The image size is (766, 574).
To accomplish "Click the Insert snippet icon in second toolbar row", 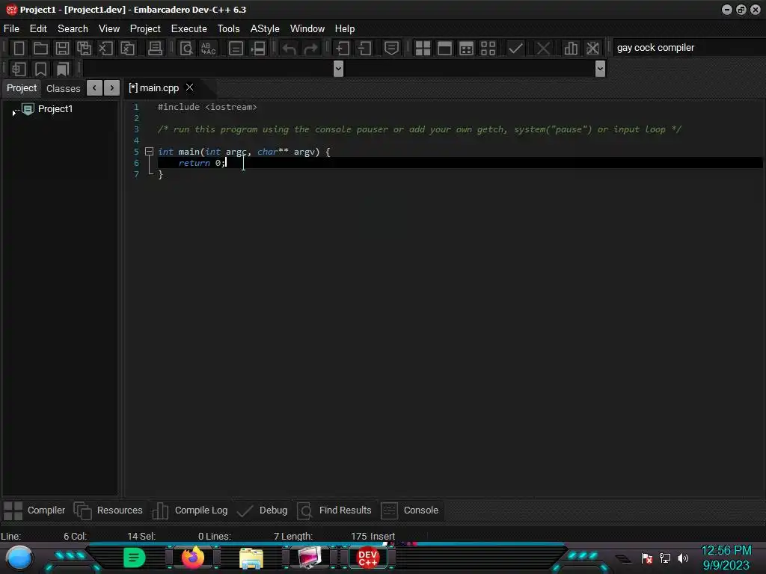I will pos(19,69).
